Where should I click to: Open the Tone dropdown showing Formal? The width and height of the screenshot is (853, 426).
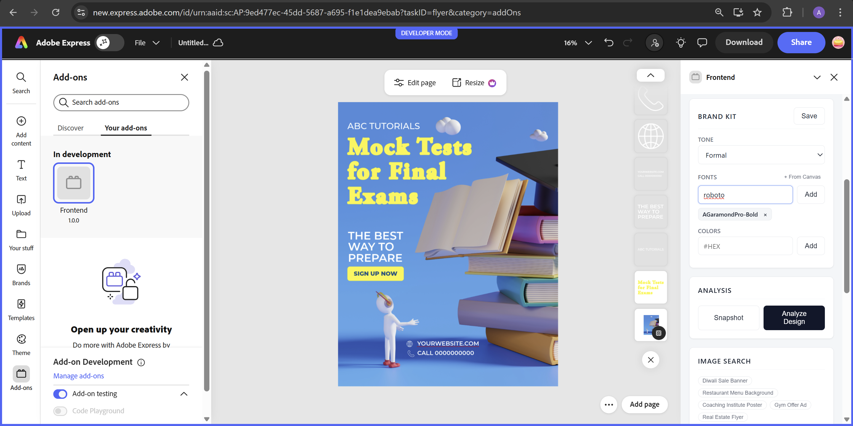pyautogui.click(x=761, y=155)
